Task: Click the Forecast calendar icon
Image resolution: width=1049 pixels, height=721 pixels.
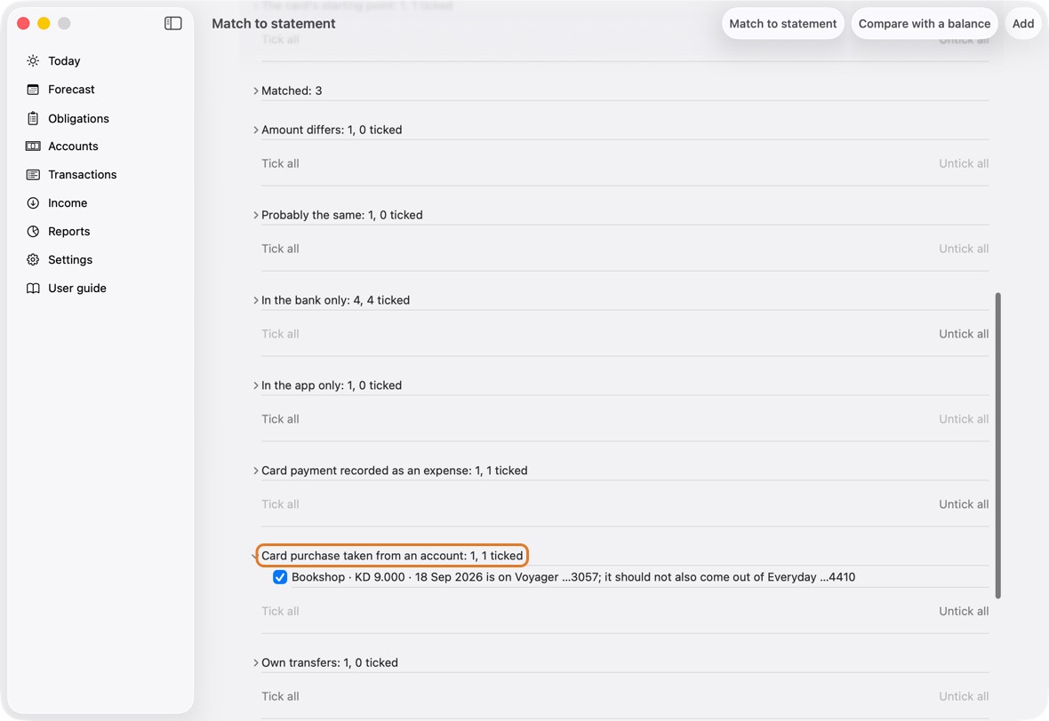Action: click(33, 90)
